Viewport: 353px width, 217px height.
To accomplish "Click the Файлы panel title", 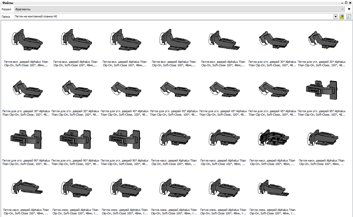I will click(x=8, y=3).
